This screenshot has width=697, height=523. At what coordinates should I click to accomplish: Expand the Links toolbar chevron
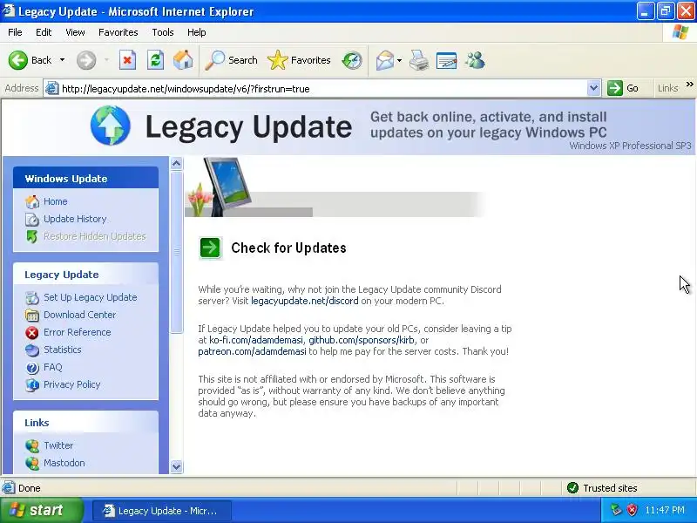pos(689,85)
